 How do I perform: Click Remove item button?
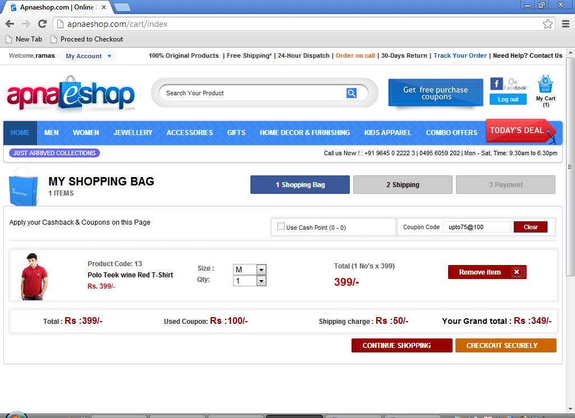[x=487, y=272]
